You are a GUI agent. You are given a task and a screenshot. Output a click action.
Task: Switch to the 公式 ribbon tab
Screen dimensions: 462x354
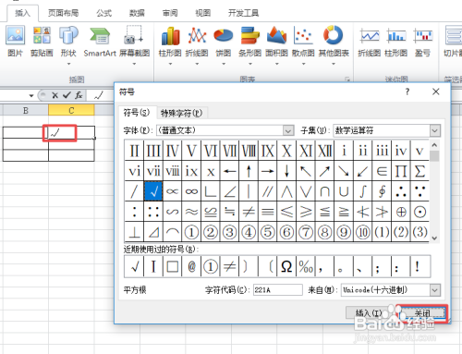coord(104,13)
